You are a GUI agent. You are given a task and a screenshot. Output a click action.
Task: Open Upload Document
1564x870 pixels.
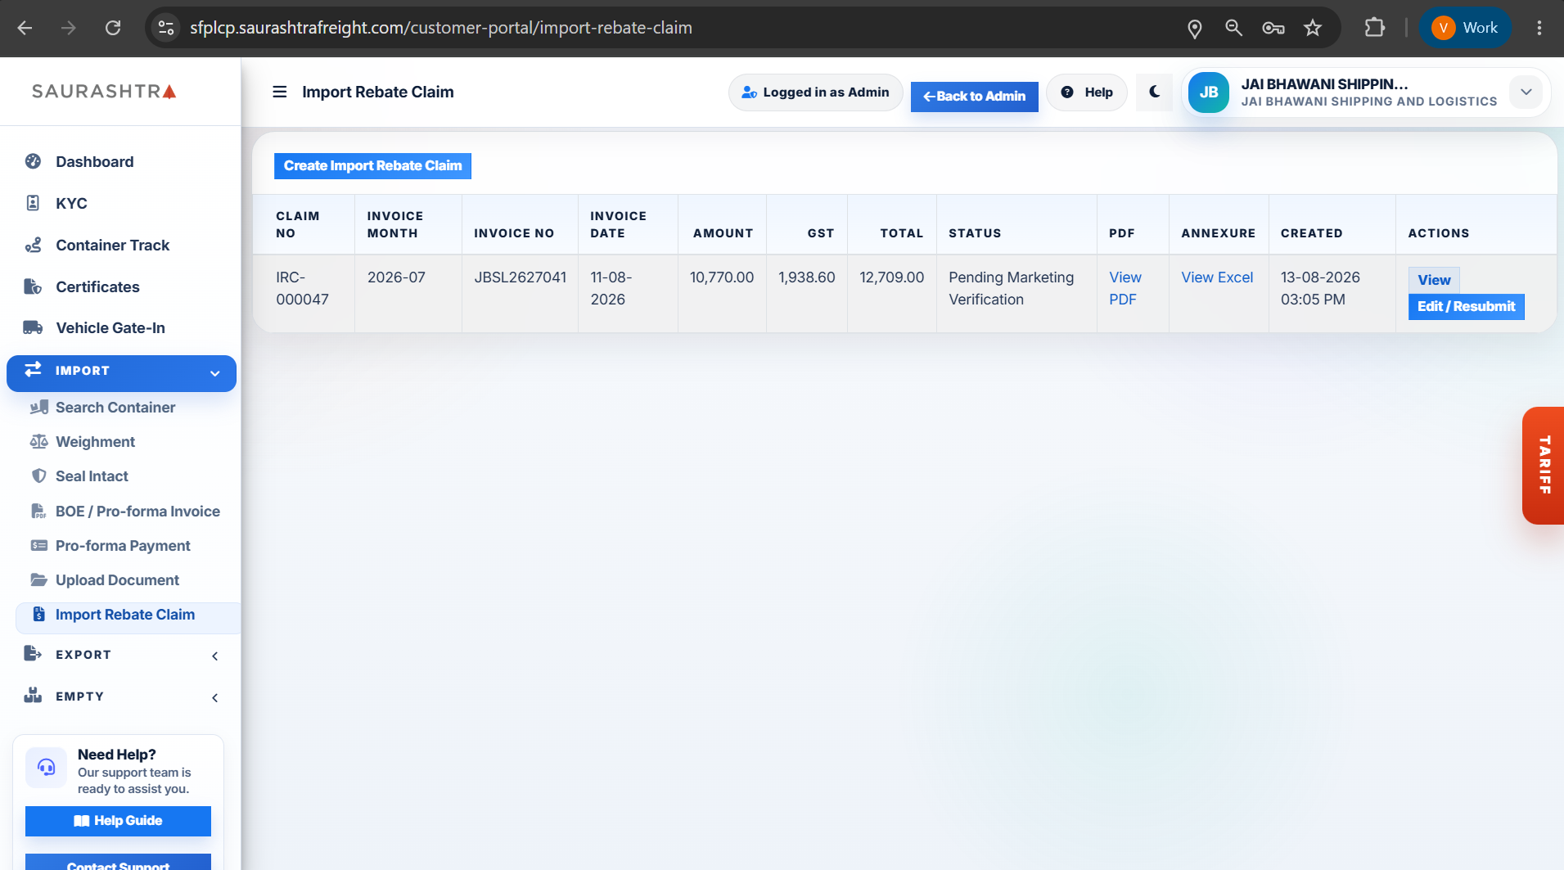click(117, 580)
